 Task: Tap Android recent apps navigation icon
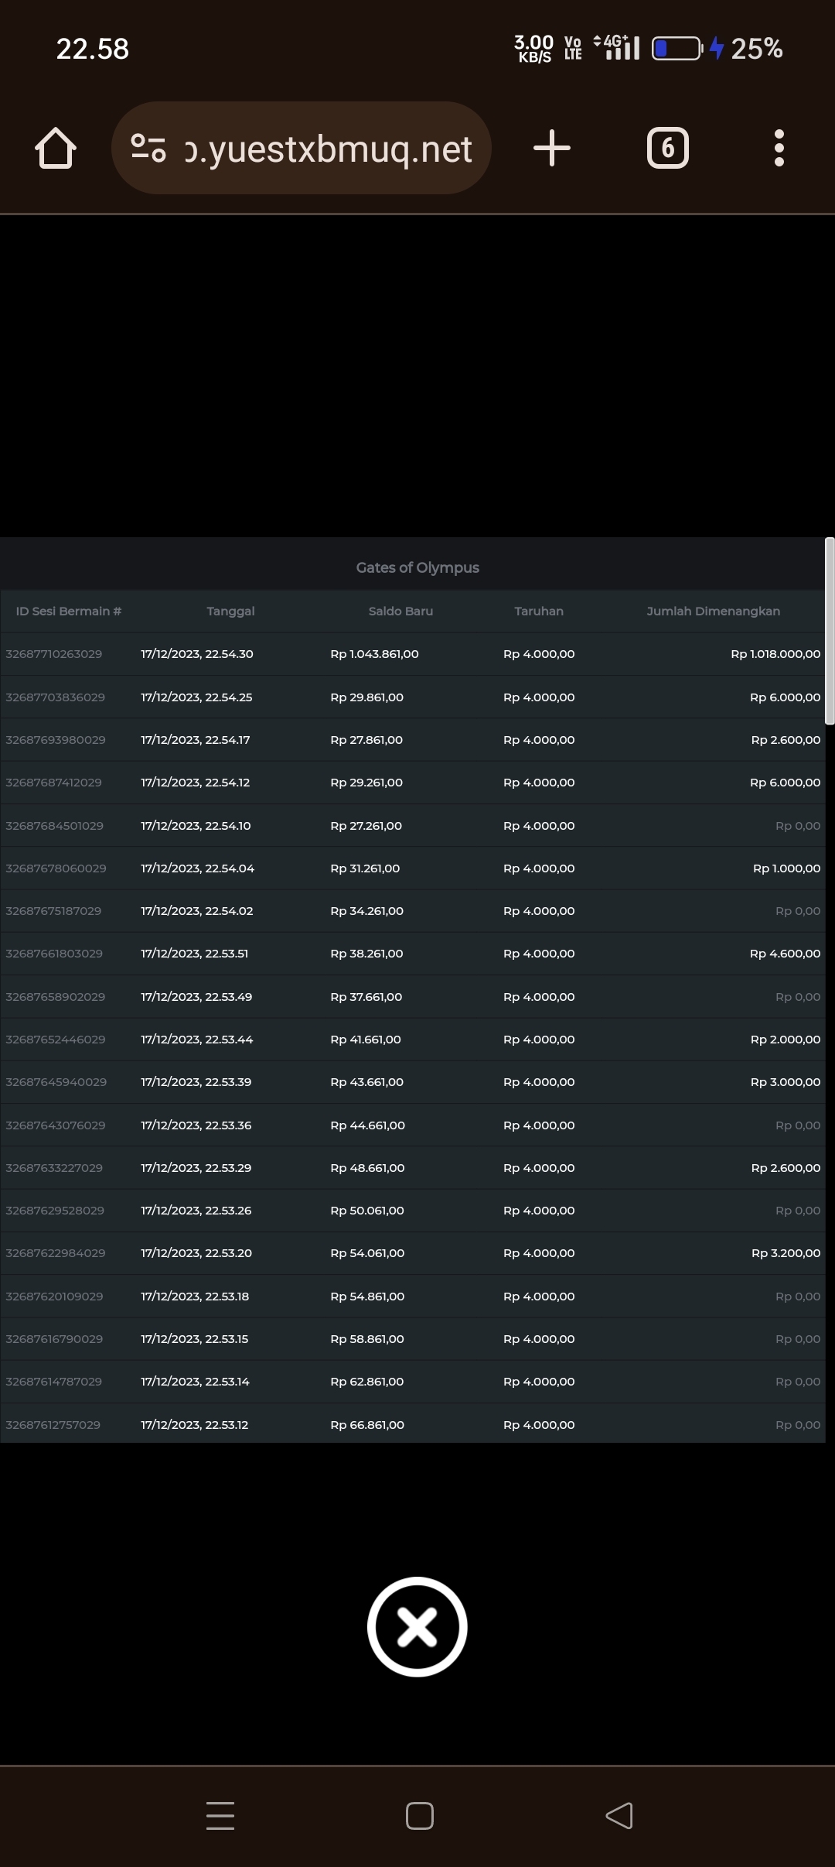[220, 1815]
